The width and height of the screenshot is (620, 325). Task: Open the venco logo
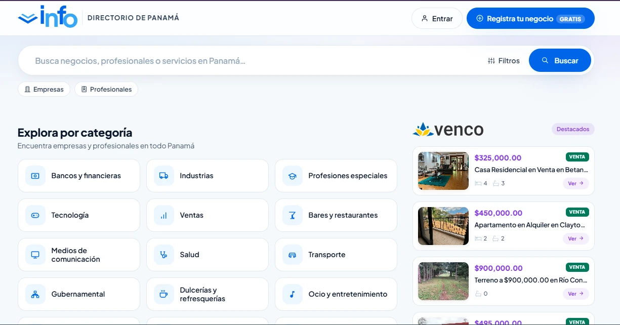coord(448,130)
